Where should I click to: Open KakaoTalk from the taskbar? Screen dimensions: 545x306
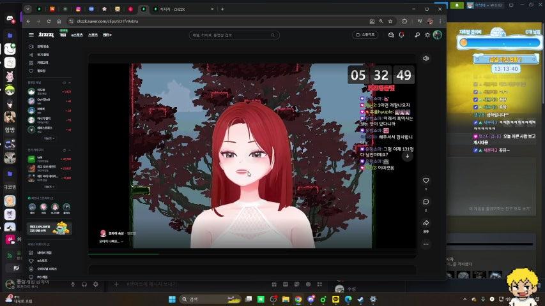click(x=336, y=299)
